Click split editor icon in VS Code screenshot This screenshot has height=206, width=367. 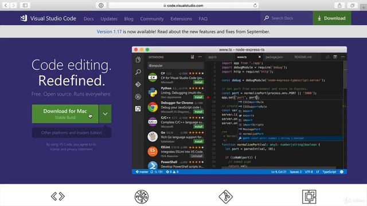(x=335, y=57)
